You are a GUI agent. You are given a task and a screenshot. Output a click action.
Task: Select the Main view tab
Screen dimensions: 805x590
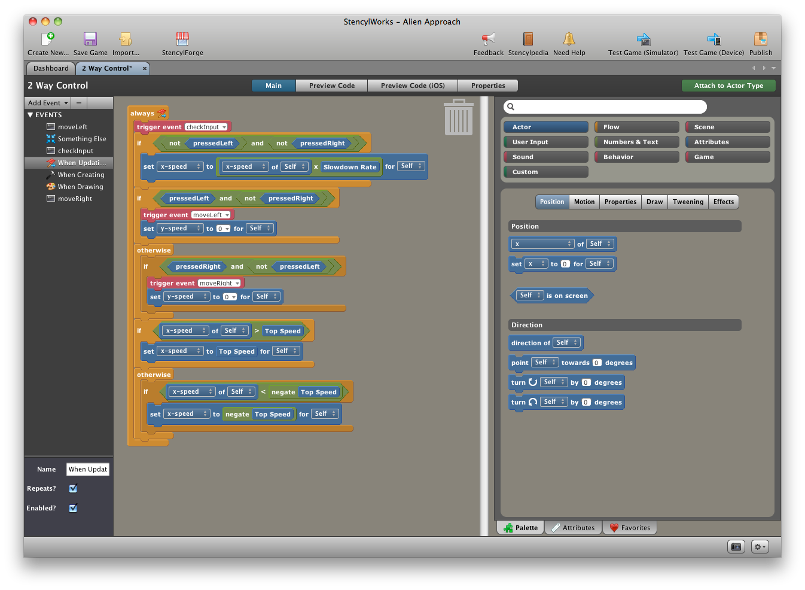point(274,86)
